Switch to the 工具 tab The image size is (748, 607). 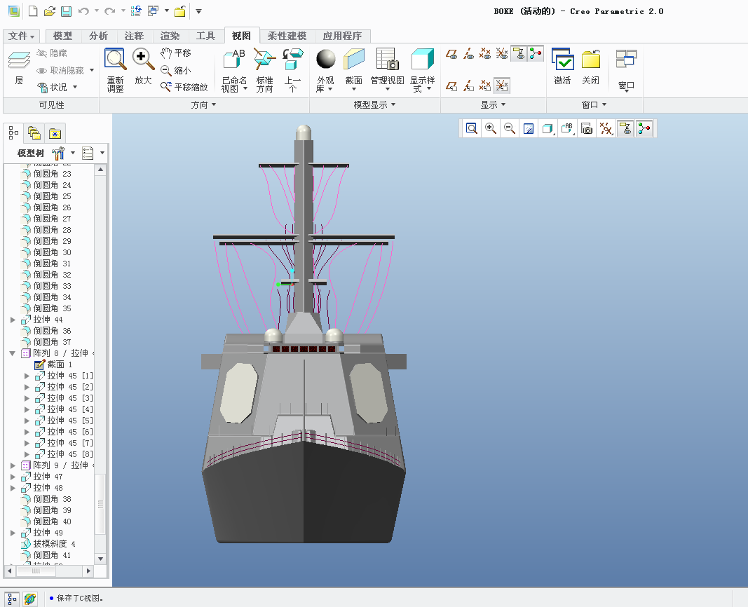[205, 36]
